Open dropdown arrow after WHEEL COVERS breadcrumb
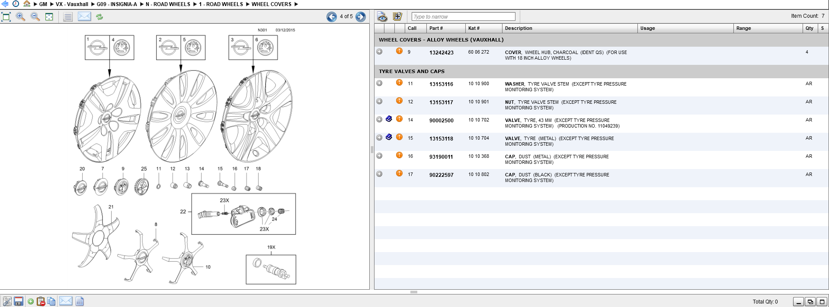829x307 pixels. [296, 4]
